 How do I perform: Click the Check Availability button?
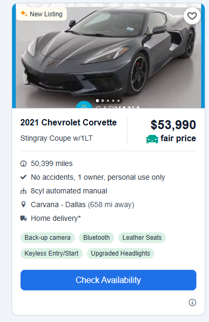pyautogui.click(x=108, y=280)
